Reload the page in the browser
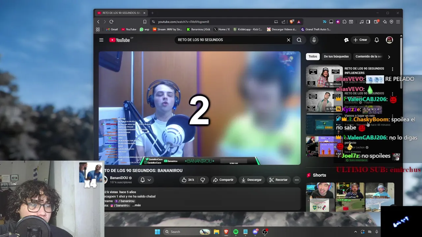422x237 pixels. coord(111,22)
